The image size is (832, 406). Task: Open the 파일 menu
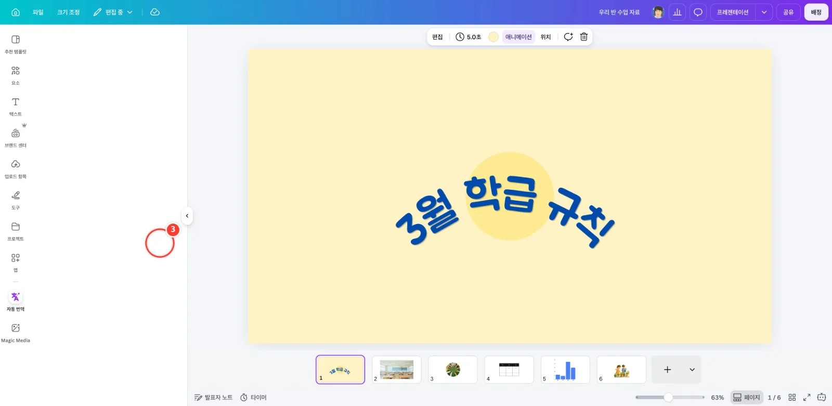tap(38, 12)
